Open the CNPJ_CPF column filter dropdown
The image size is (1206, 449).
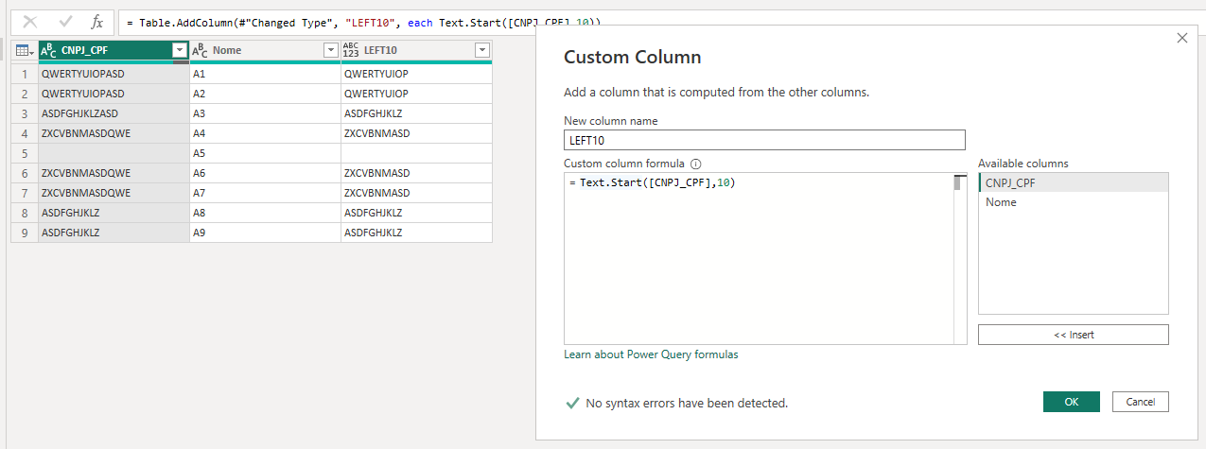click(x=179, y=50)
